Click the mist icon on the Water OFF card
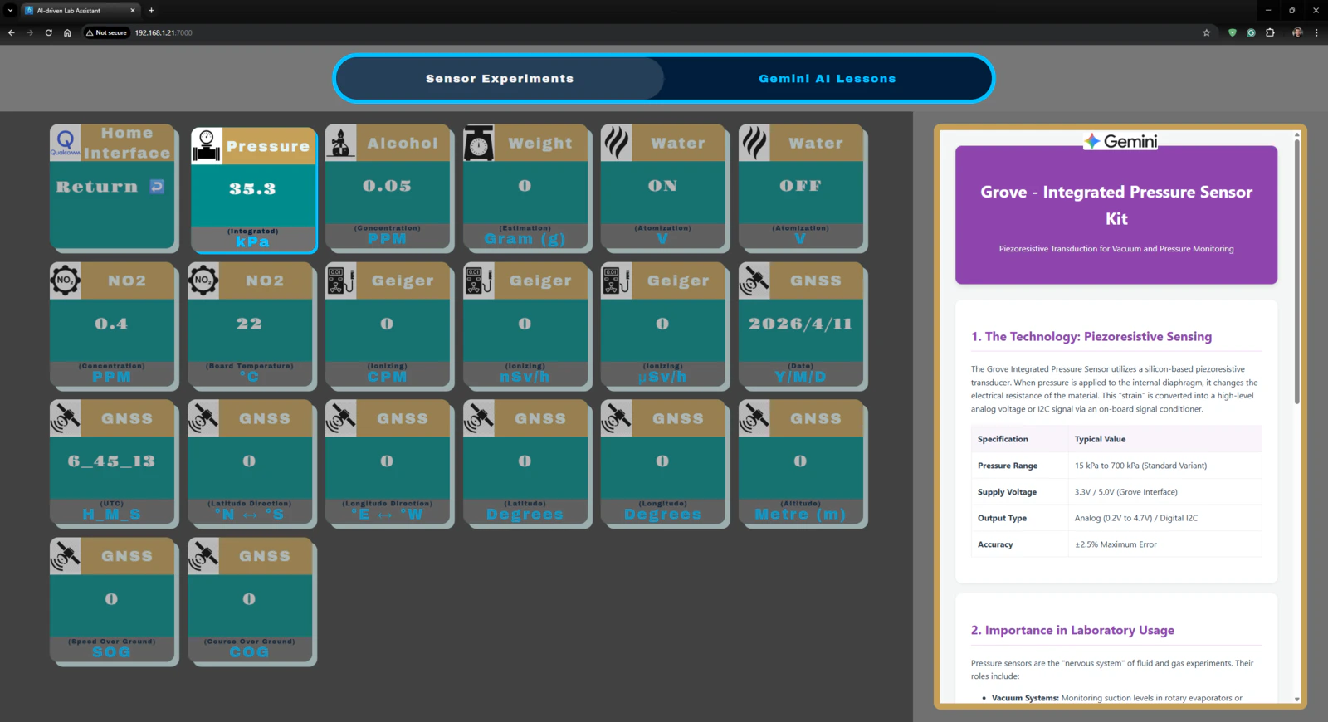The width and height of the screenshot is (1328, 722). pos(754,143)
